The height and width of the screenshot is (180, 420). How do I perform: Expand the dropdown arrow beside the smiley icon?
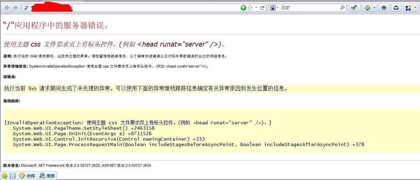pyautogui.click(x=374, y=8)
